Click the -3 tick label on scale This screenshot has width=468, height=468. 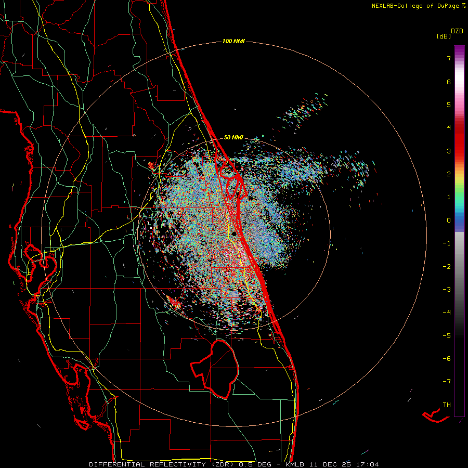[x=447, y=290]
